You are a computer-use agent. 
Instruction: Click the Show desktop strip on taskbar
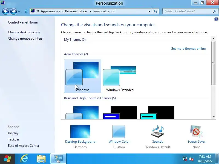point(217,159)
